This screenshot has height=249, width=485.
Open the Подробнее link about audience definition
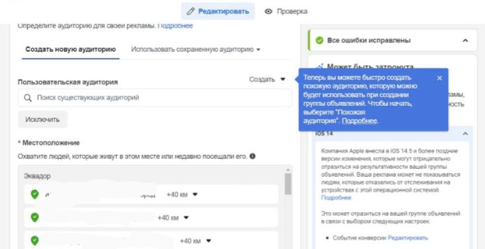pos(175,26)
